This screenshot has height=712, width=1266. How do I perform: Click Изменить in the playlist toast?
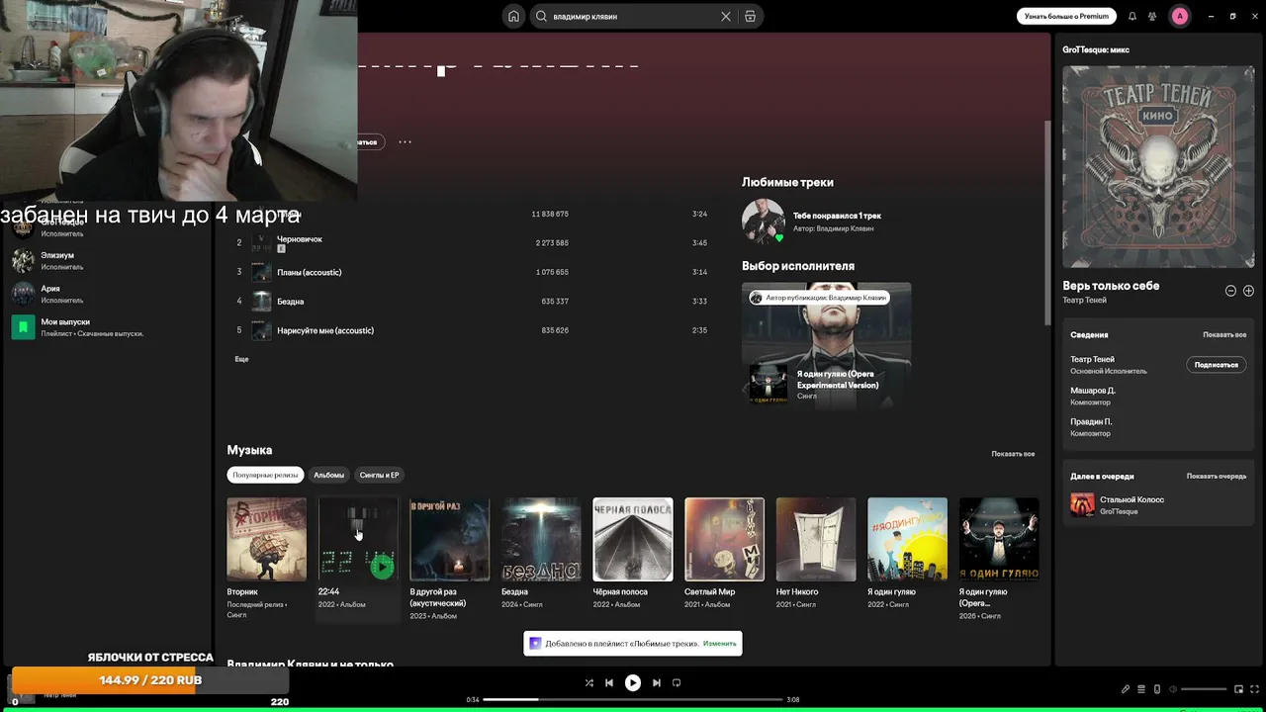tap(720, 644)
